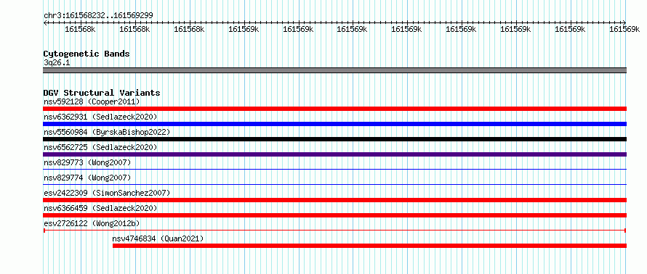Open label nsv6362931 (Sedlazeck2020)

[x=100, y=117]
